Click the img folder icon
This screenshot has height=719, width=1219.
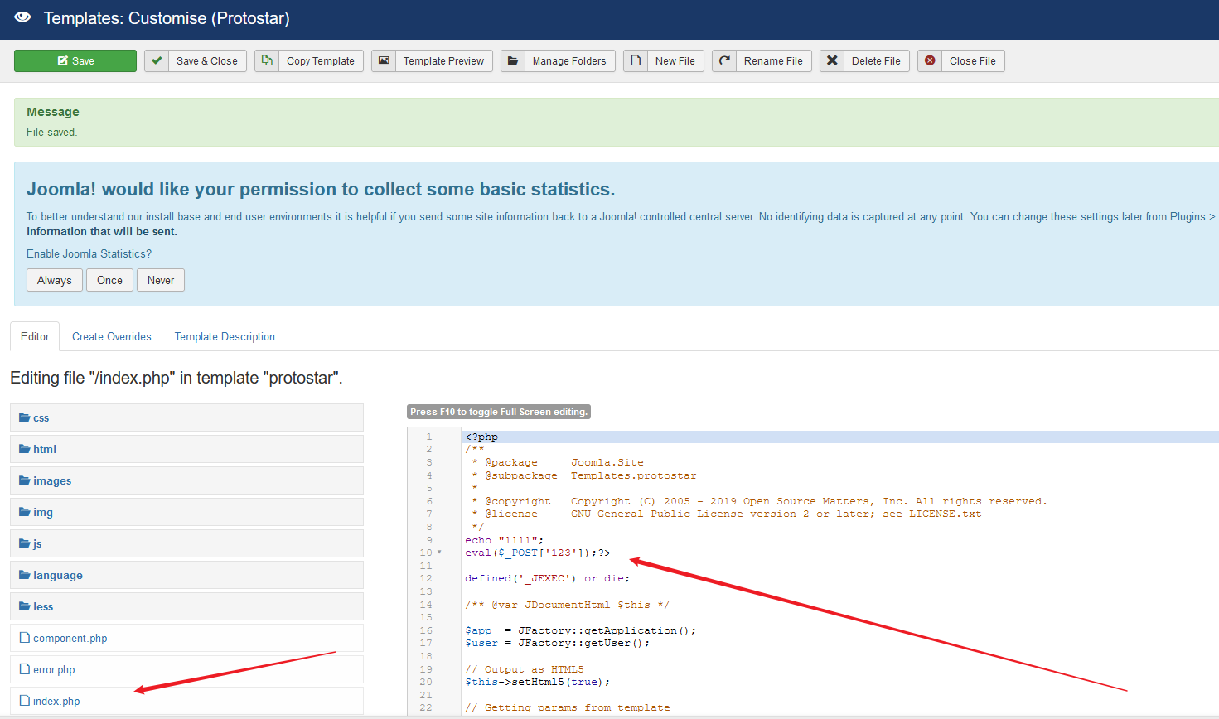pyautogui.click(x=25, y=512)
